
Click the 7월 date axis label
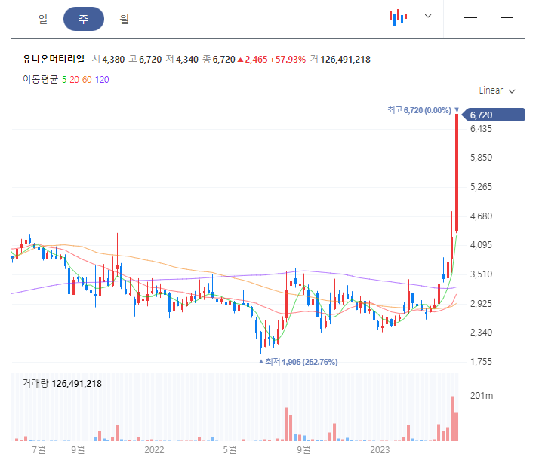click(39, 449)
